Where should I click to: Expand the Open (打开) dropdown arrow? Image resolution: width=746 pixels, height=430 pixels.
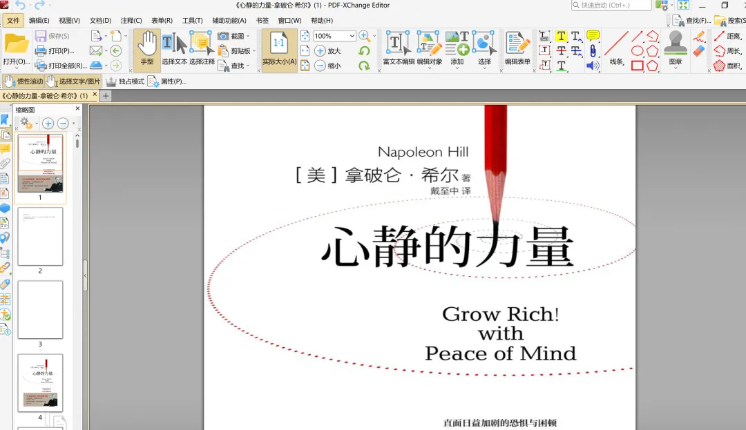coord(17,68)
